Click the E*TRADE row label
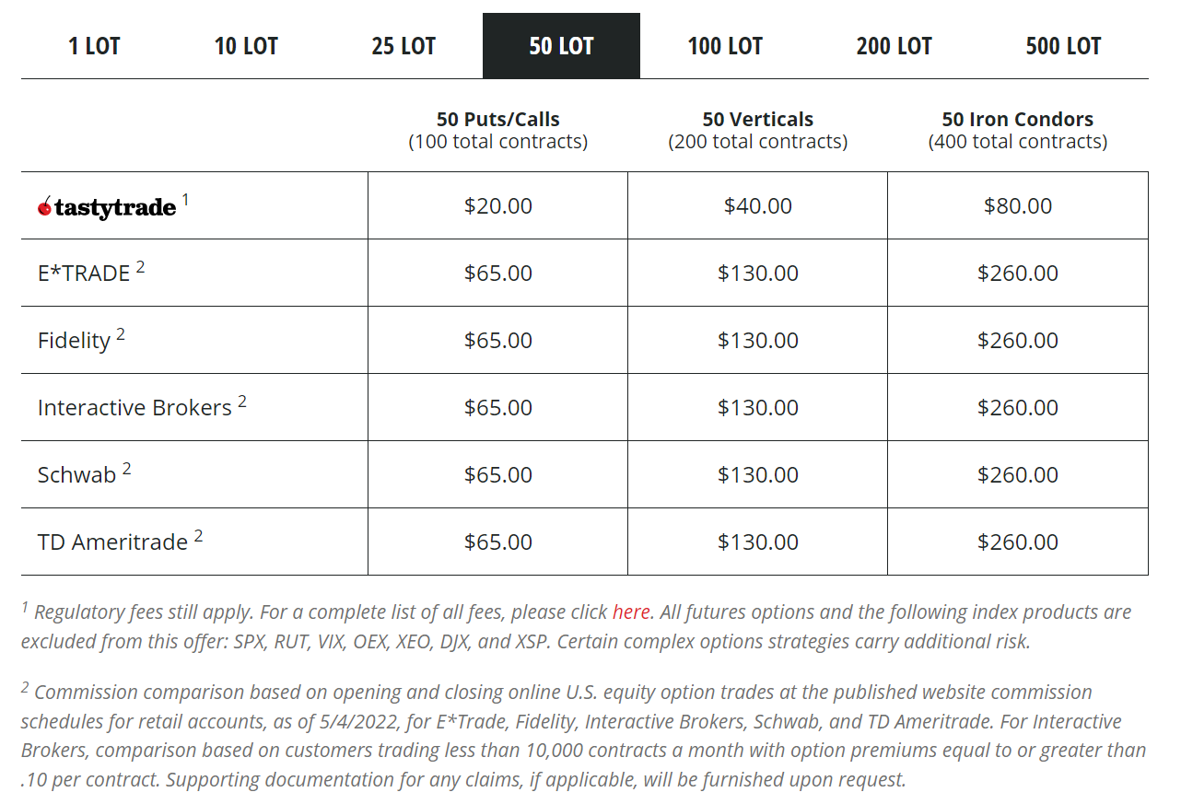Image resolution: width=1181 pixels, height=804 pixels. pyautogui.click(x=84, y=274)
